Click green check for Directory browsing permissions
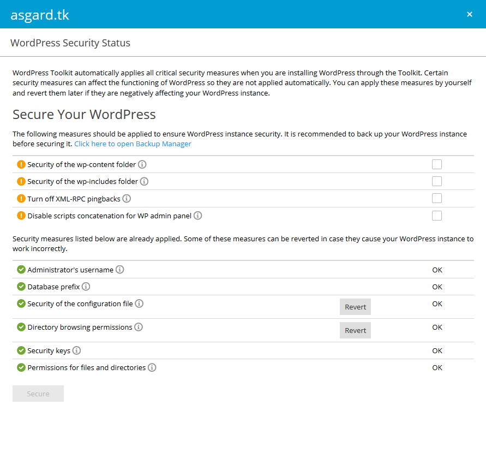Image resolution: width=486 pixels, height=464 pixels. pyautogui.click(x=21, y=327)
